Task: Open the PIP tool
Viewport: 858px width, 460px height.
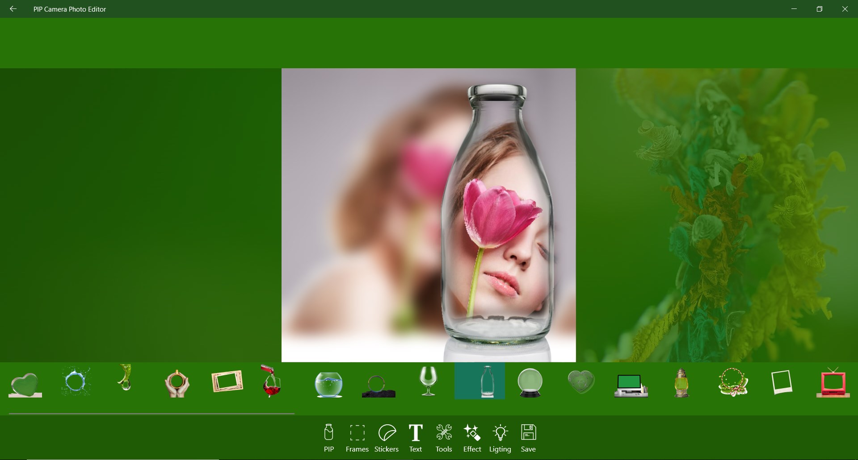Action: [x=329, y=439]
